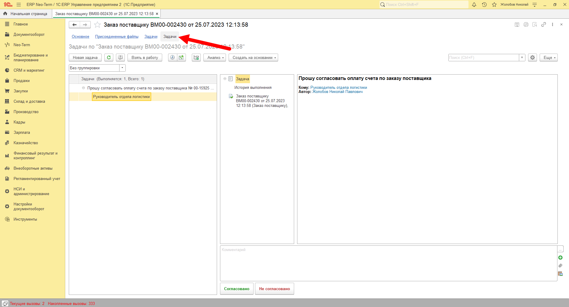Select the Руководитель отдела логистики tree row
The image size is (569, 307).
click(143, 97)
